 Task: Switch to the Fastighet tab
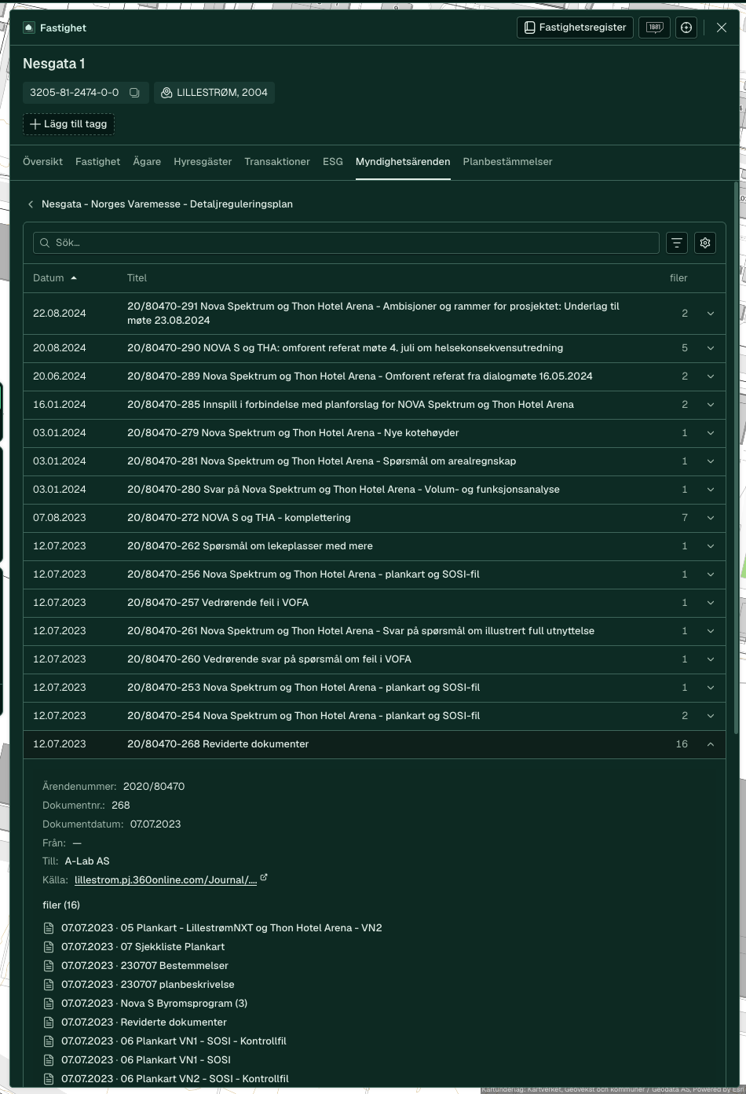tap(97, 162)
